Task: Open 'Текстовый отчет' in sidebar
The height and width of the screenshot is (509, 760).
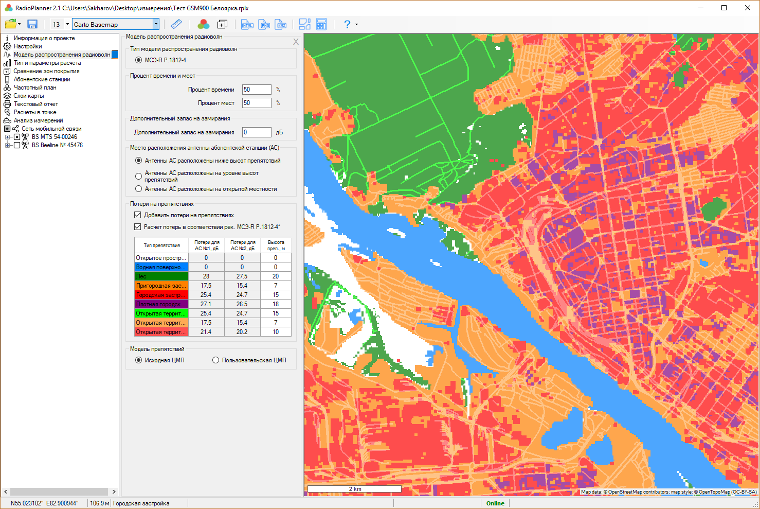Action: pos(35,104)
